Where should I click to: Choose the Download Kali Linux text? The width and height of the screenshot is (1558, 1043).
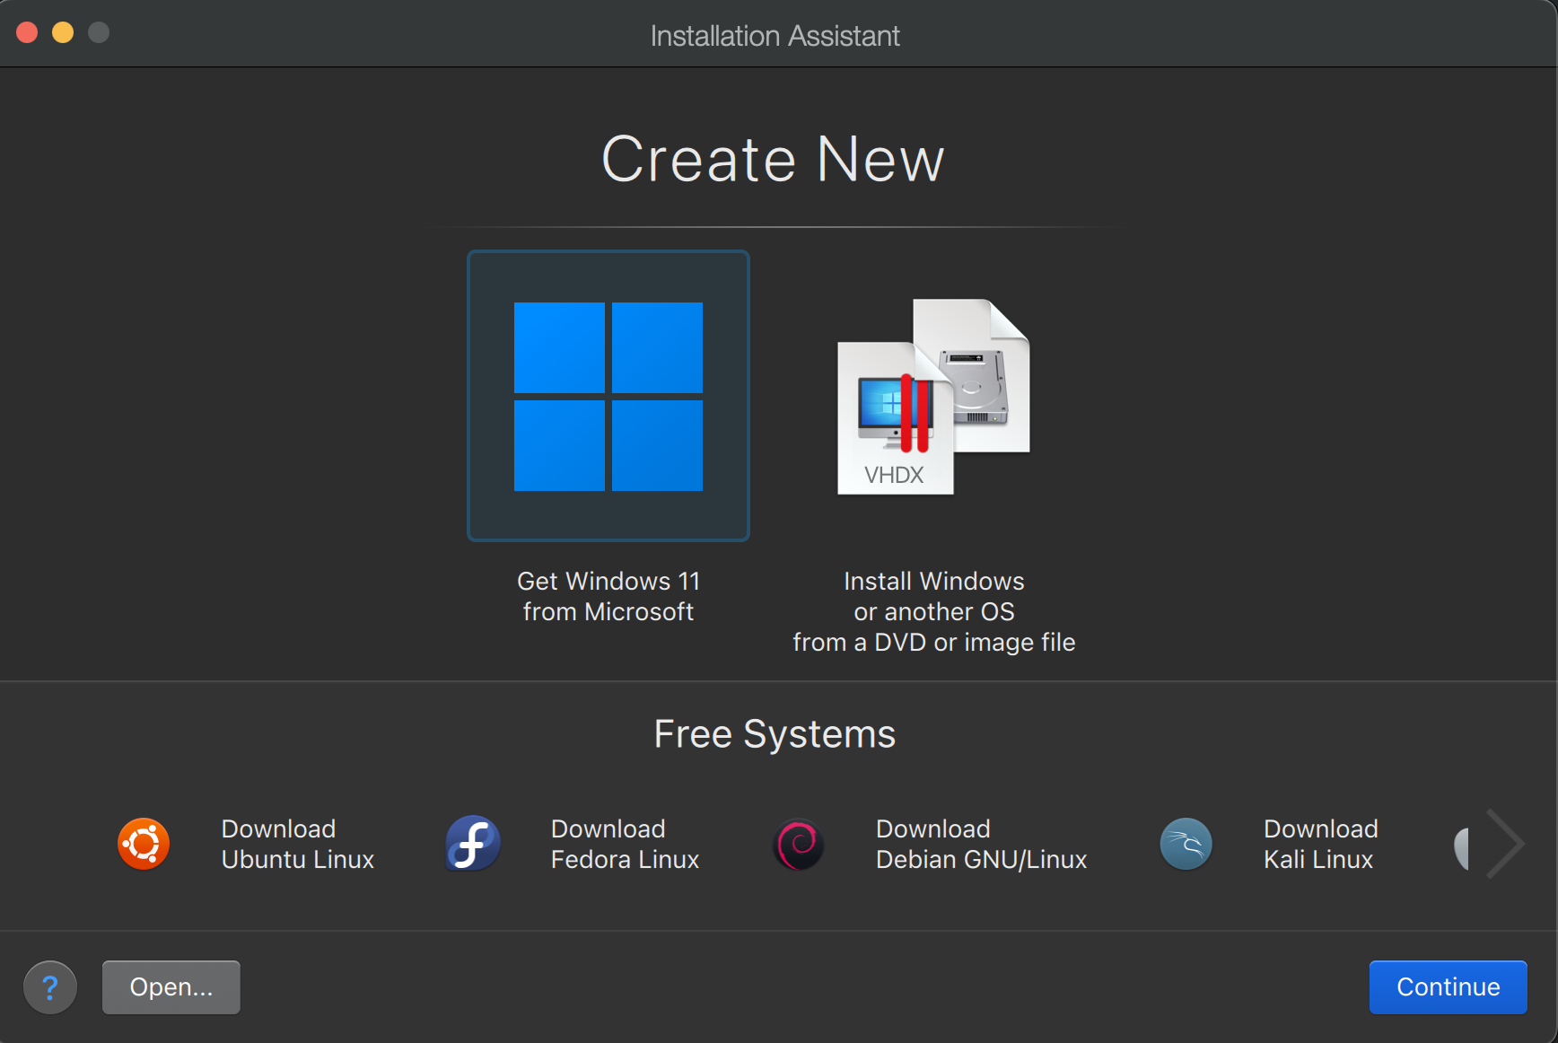(x=1320, y=844)
